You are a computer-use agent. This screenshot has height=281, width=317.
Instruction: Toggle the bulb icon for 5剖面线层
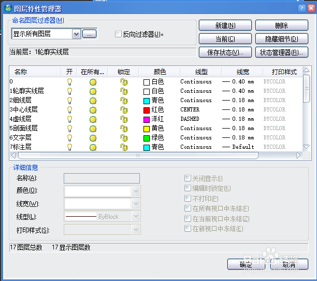[69, 129]
